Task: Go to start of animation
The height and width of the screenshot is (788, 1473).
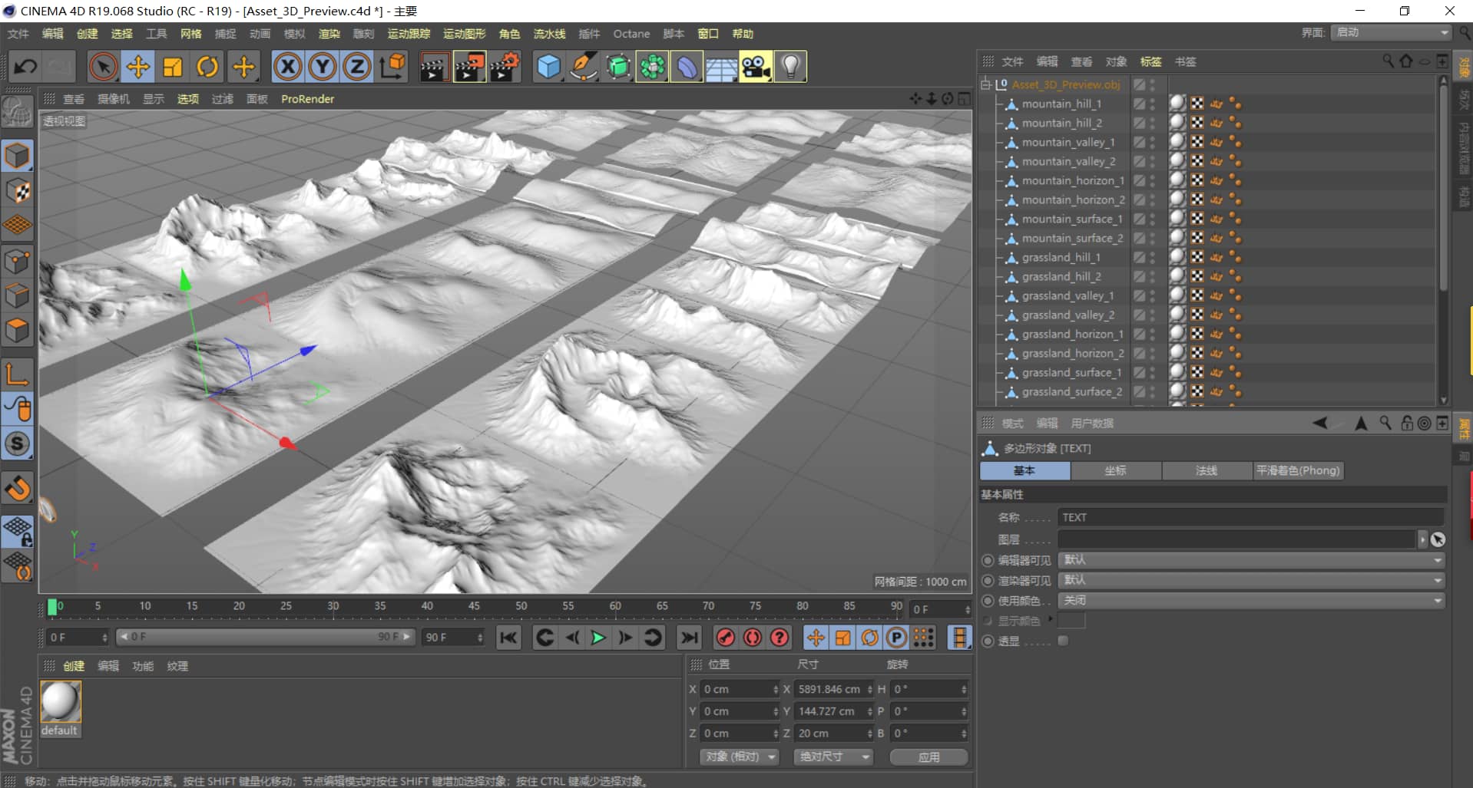Action: tap(508, 638)
